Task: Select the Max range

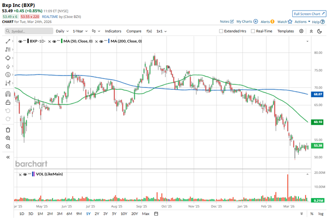Action: (146, 214)
